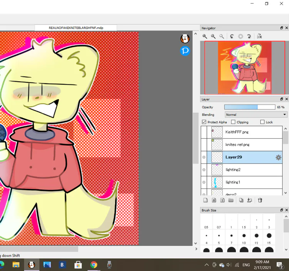289x271 pixels.
Task: Choose brush size 7
Action: [231, 237]
